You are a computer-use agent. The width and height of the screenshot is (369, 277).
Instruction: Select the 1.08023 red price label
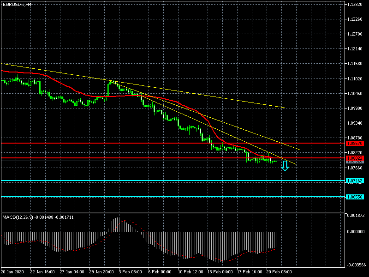[354, 158]
